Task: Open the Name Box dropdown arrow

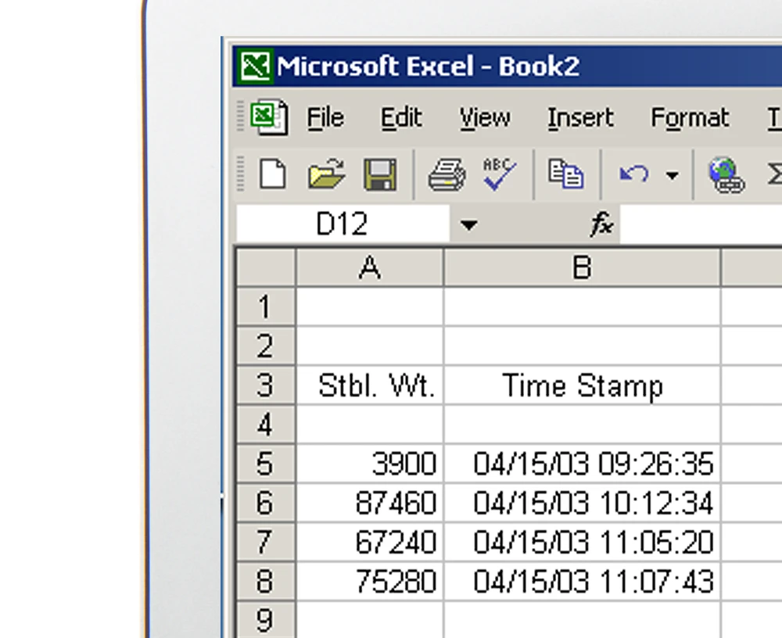Action: pyautogui.click(x=468, y=226)
